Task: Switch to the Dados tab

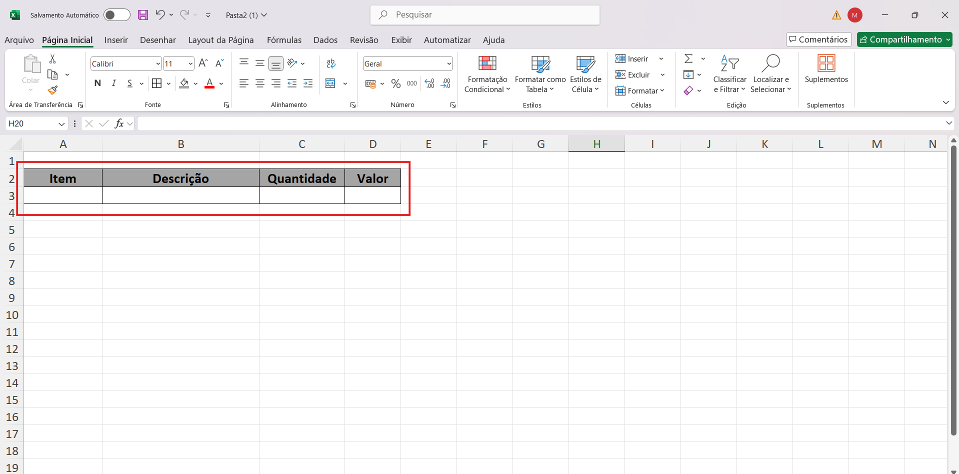Action: tap(325, 40)
